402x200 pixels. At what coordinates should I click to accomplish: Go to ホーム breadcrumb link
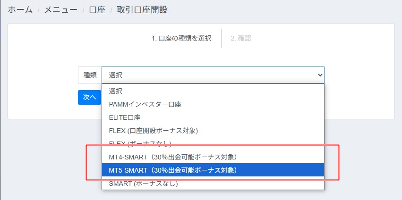point(20,10)
